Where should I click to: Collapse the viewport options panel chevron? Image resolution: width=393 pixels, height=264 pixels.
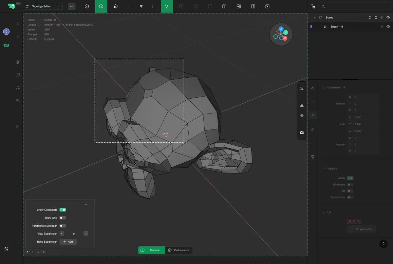[86, 205]
